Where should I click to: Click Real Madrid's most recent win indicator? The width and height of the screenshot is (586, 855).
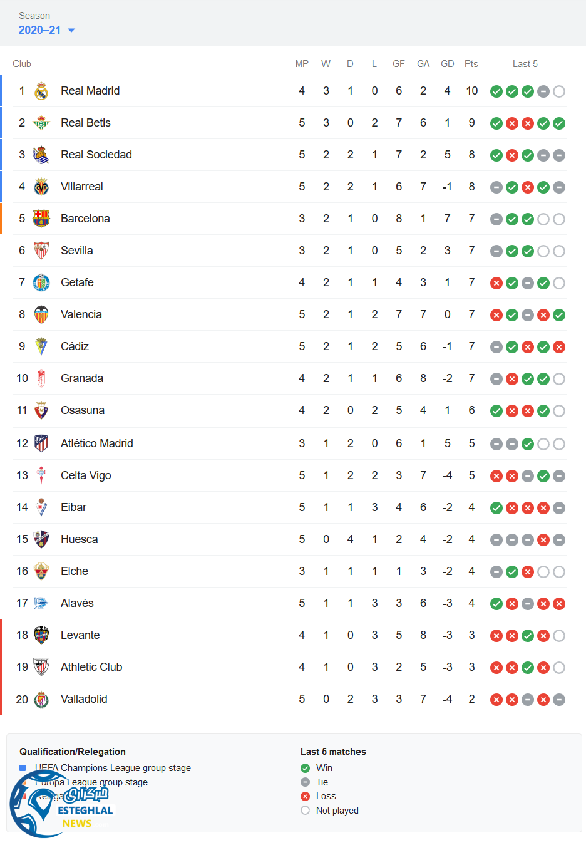pyautogui.click(x=528, y=91)
